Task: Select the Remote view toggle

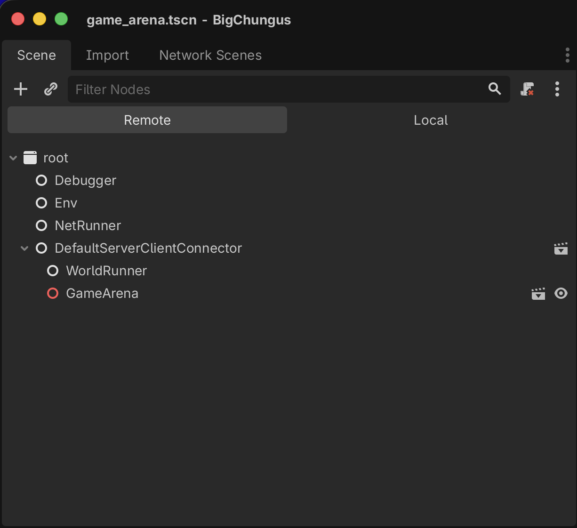Action: click(x=147, y=120)
